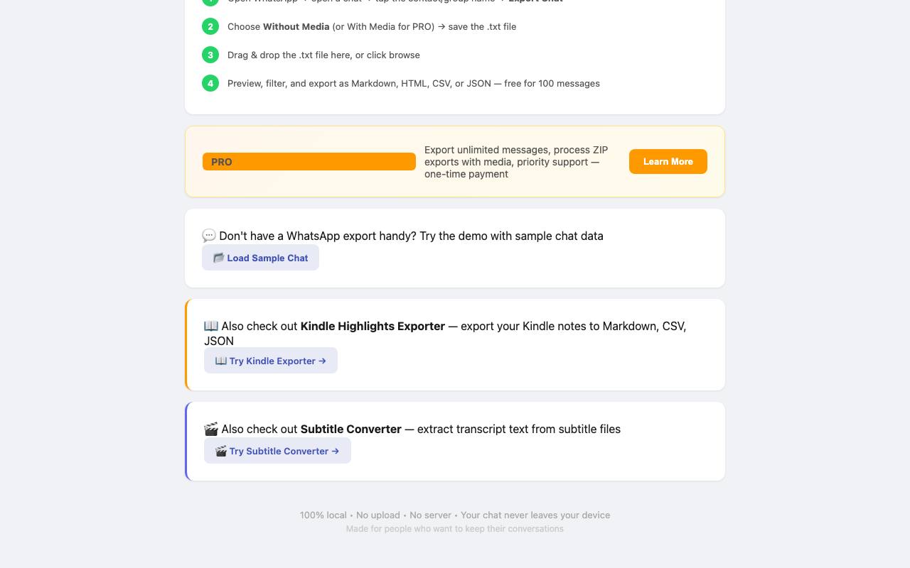
Task: Click the speech bubble emoji icon
Action: pos(209,236)
